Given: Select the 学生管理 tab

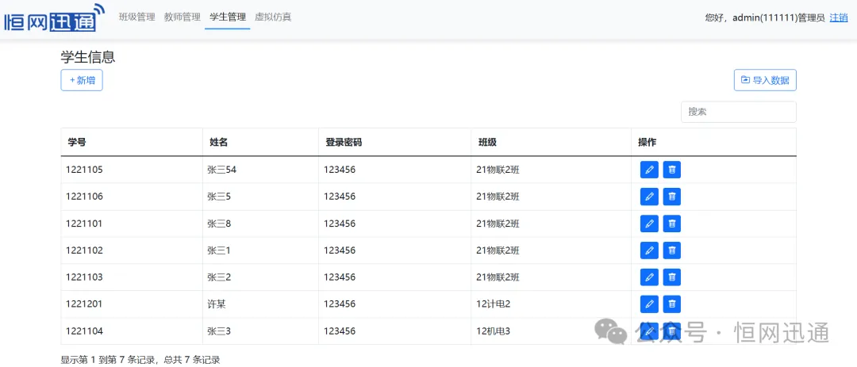Looking at the screenshot, I should 228,17.
